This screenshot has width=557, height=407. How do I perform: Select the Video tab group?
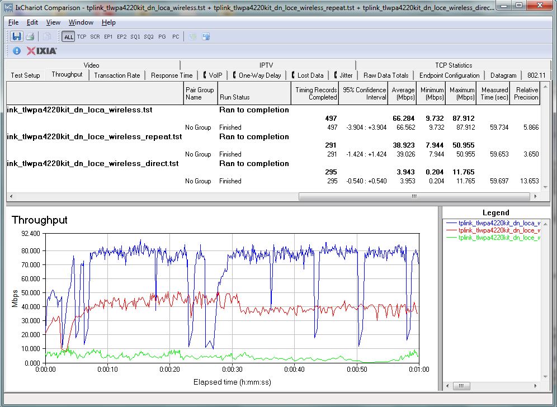(x=93, y=65)
